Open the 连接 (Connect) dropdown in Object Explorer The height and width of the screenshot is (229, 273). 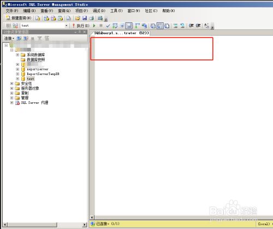pyautogui.click(x=9, y=39)
